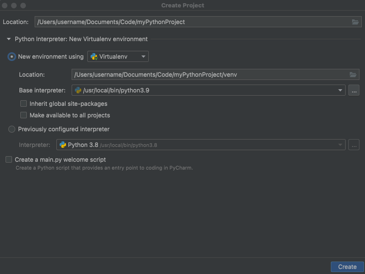
Task: Open the Virtualenv environment type dropdown
Action: pos(118,56)
